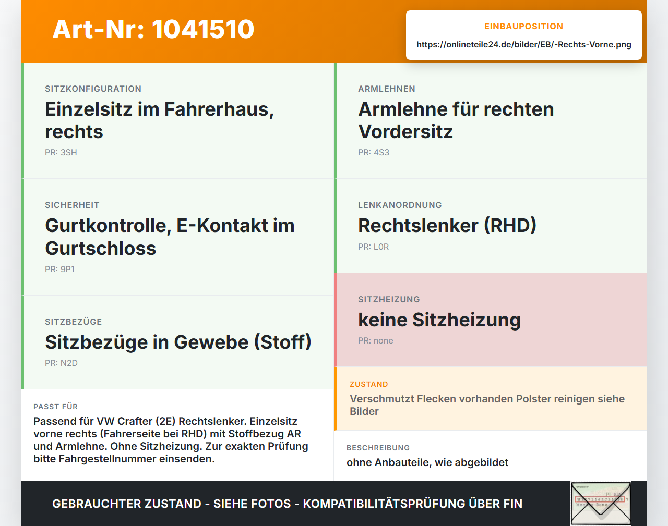Select Sitzbezüge in Gewebe (Stoff) entry
This screenshot has height=526, width=668.
click(178, 342)
